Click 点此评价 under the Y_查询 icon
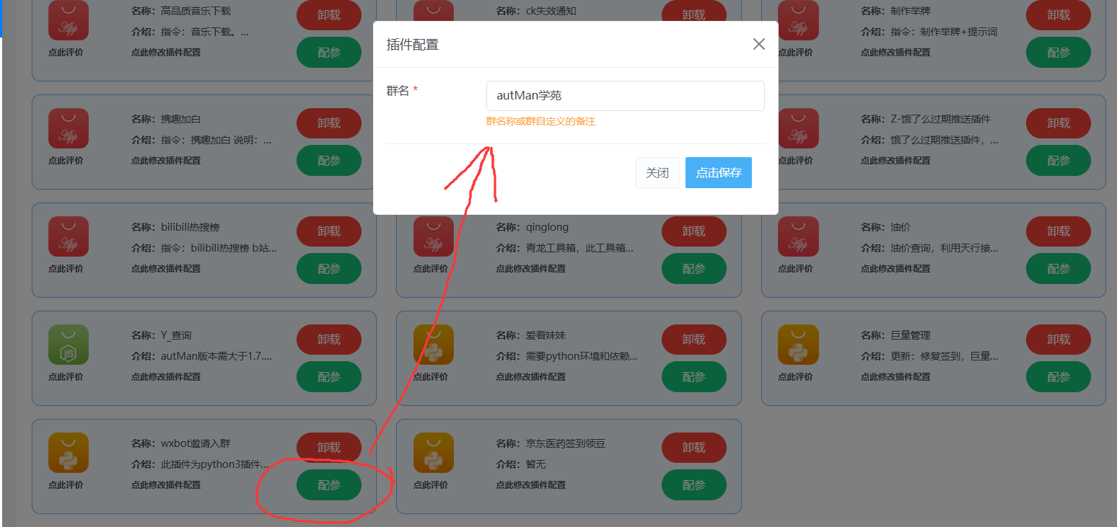Image resolution: width=1117 pixels, height=527 pixels. 66,376
